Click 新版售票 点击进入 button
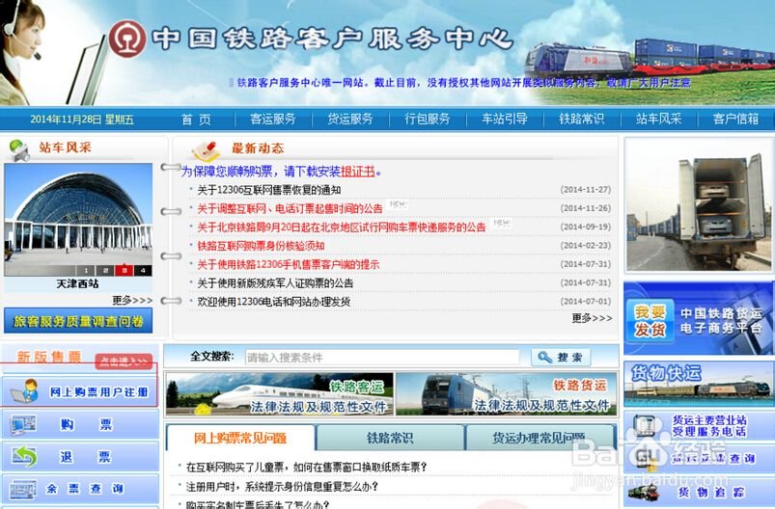Viewport: 775px width, 509px height. (x=124, y=362)
